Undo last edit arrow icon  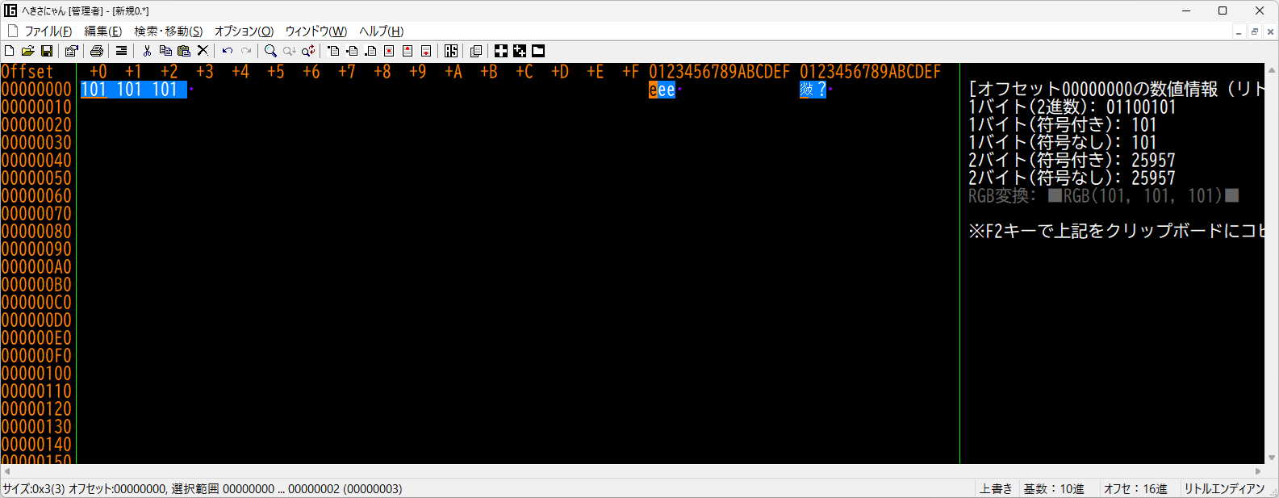coord(228,51)
